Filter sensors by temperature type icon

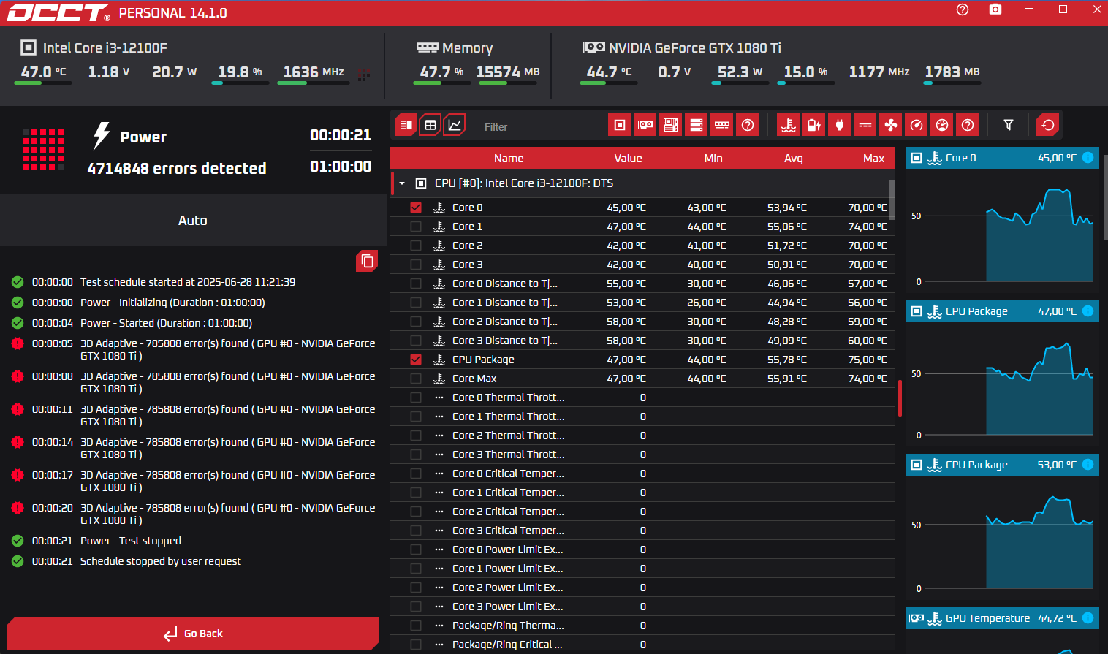point(789,125)
